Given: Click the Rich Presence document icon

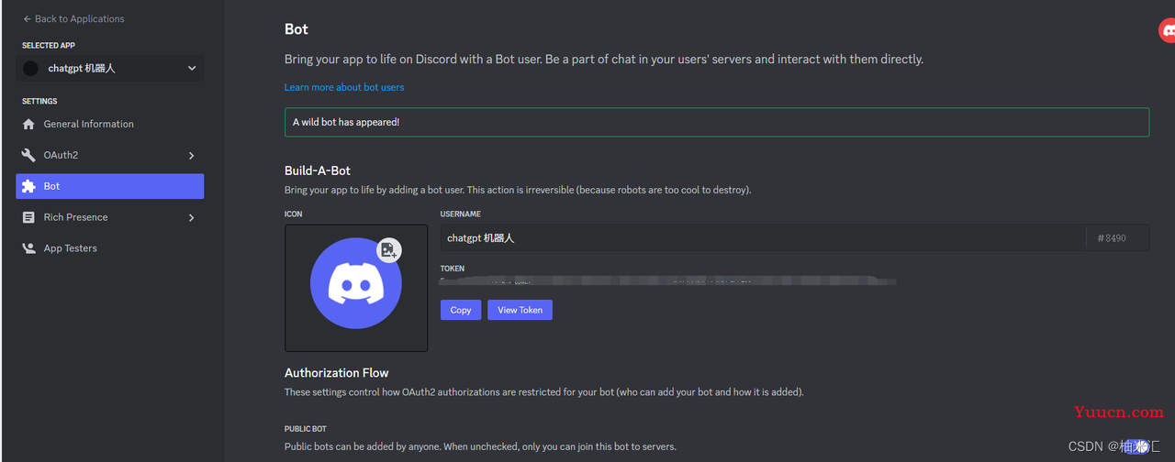Looking at the screenshot, I should click(28, 217).
